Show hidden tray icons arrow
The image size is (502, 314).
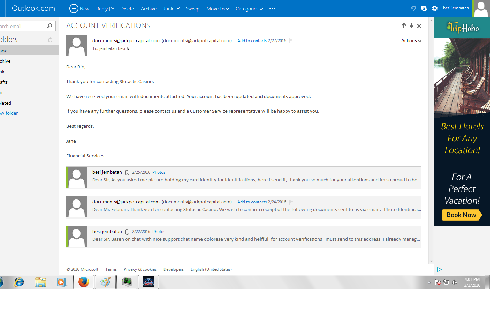click(x=429, y=282)
